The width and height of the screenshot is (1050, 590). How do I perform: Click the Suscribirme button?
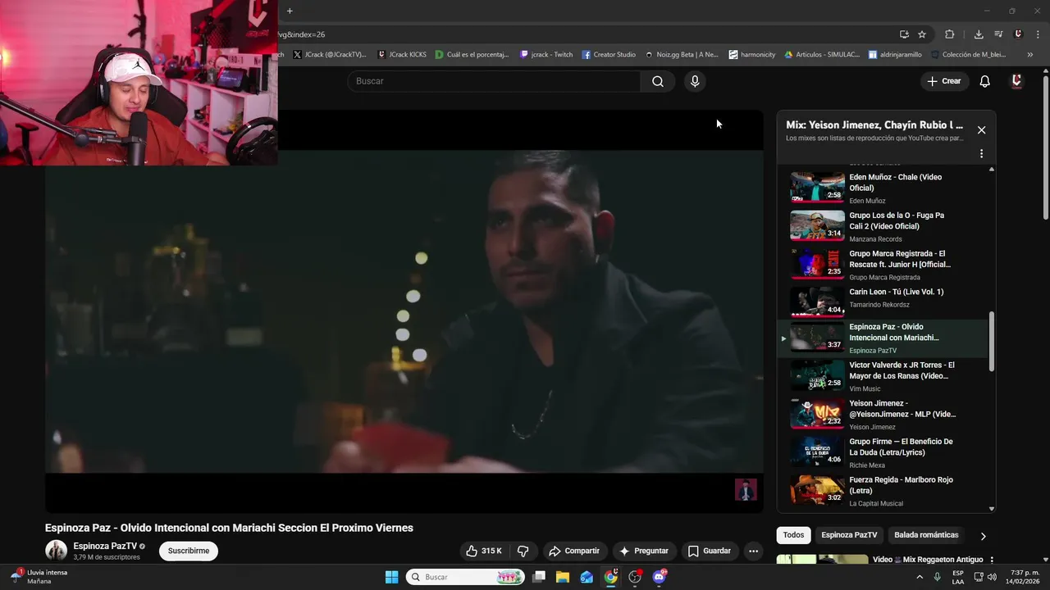click(189, 551)
